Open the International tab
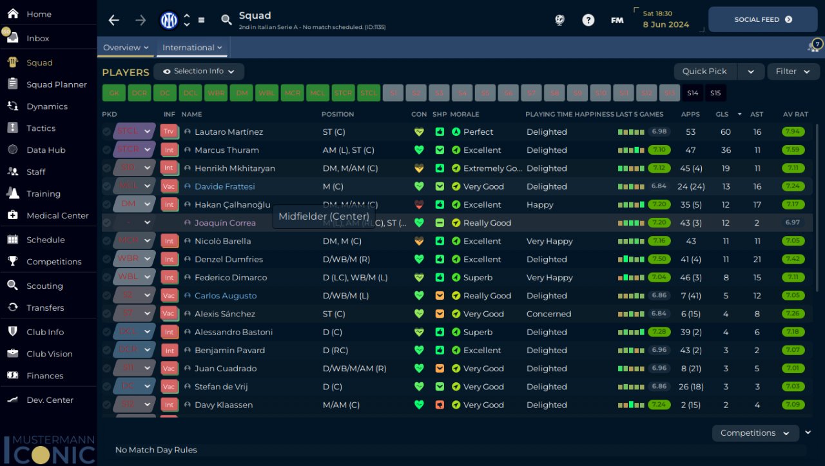 pos(191,48)
